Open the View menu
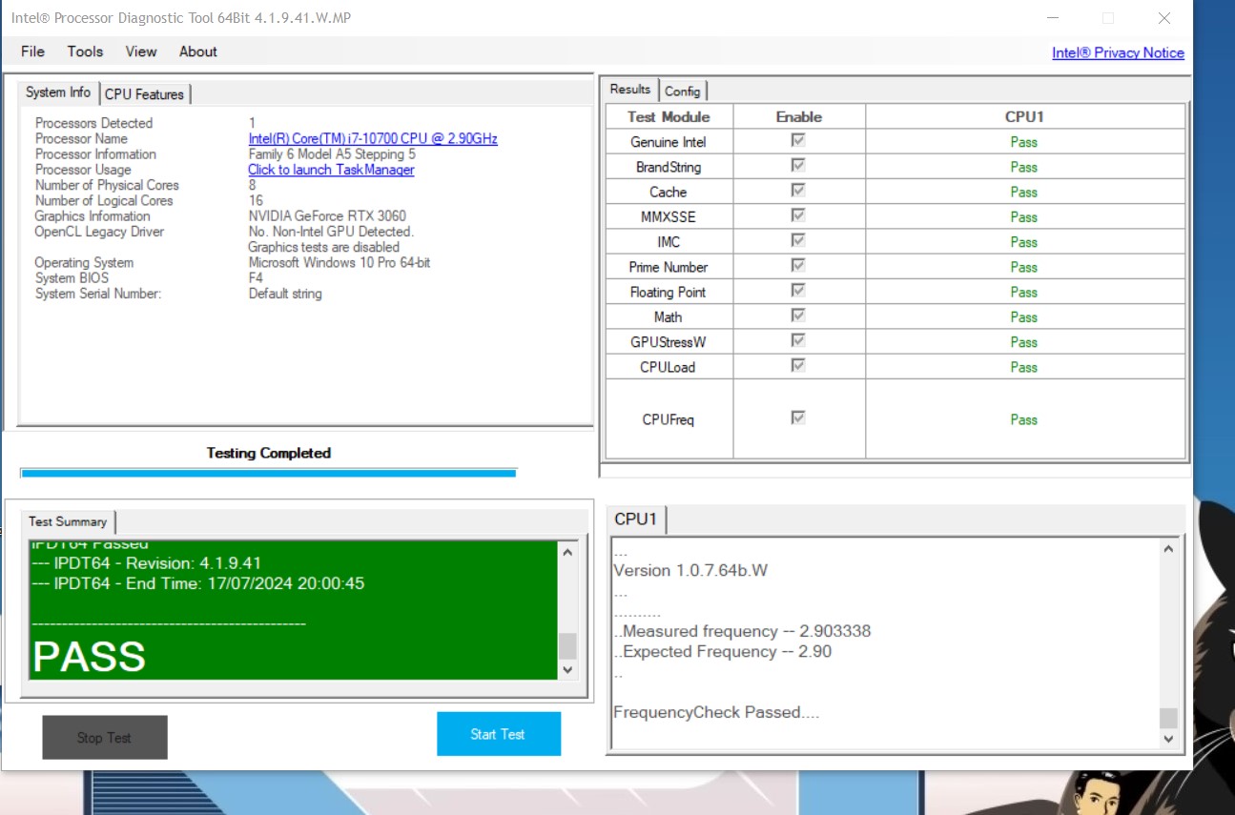Viewport: 1235px width, 815px height. pyautogui.click(x=141, y=51)
